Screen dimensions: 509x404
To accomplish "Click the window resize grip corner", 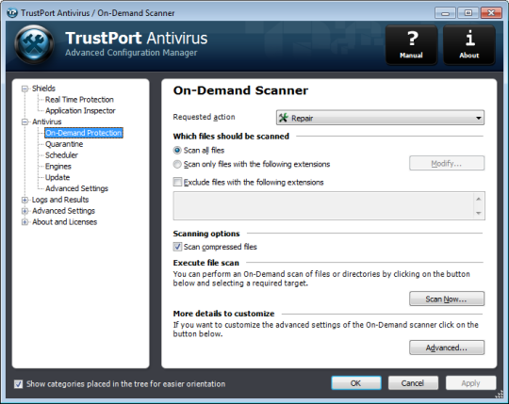I will click(500, 395).
